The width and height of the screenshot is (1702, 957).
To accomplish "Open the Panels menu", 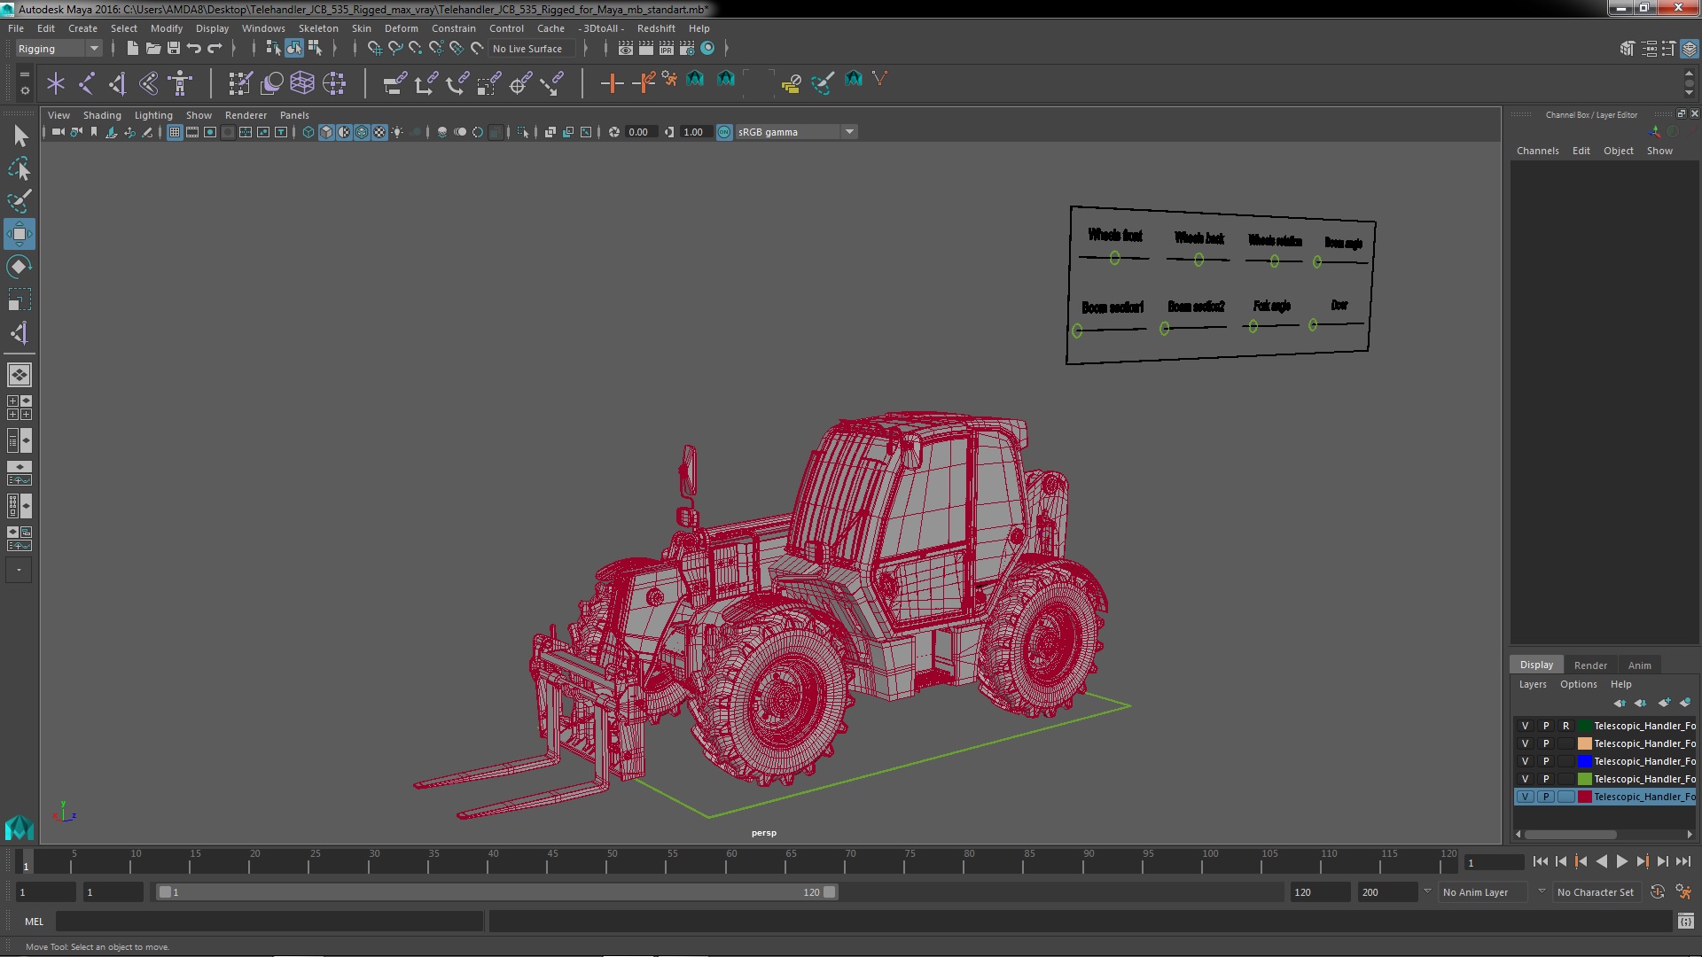I will pos(293,113).
